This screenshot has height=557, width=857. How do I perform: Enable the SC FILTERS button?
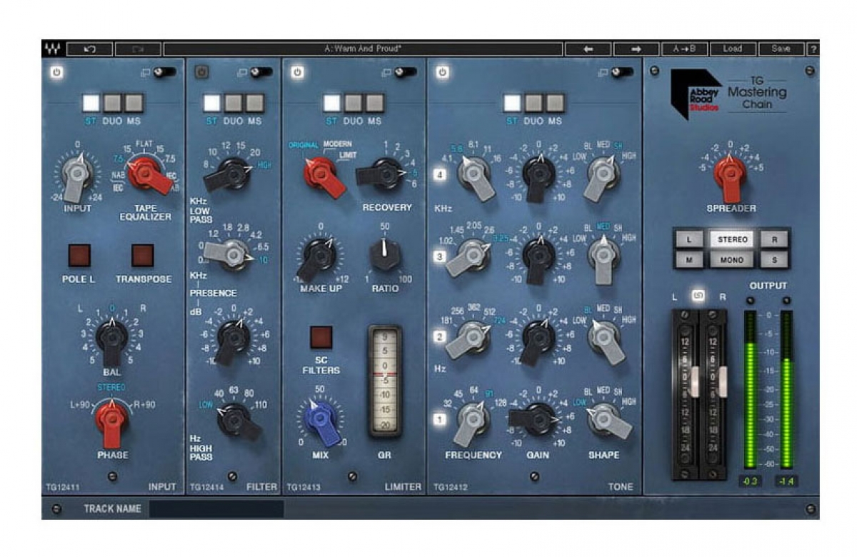pyautogui.click(x=321, y=337)
